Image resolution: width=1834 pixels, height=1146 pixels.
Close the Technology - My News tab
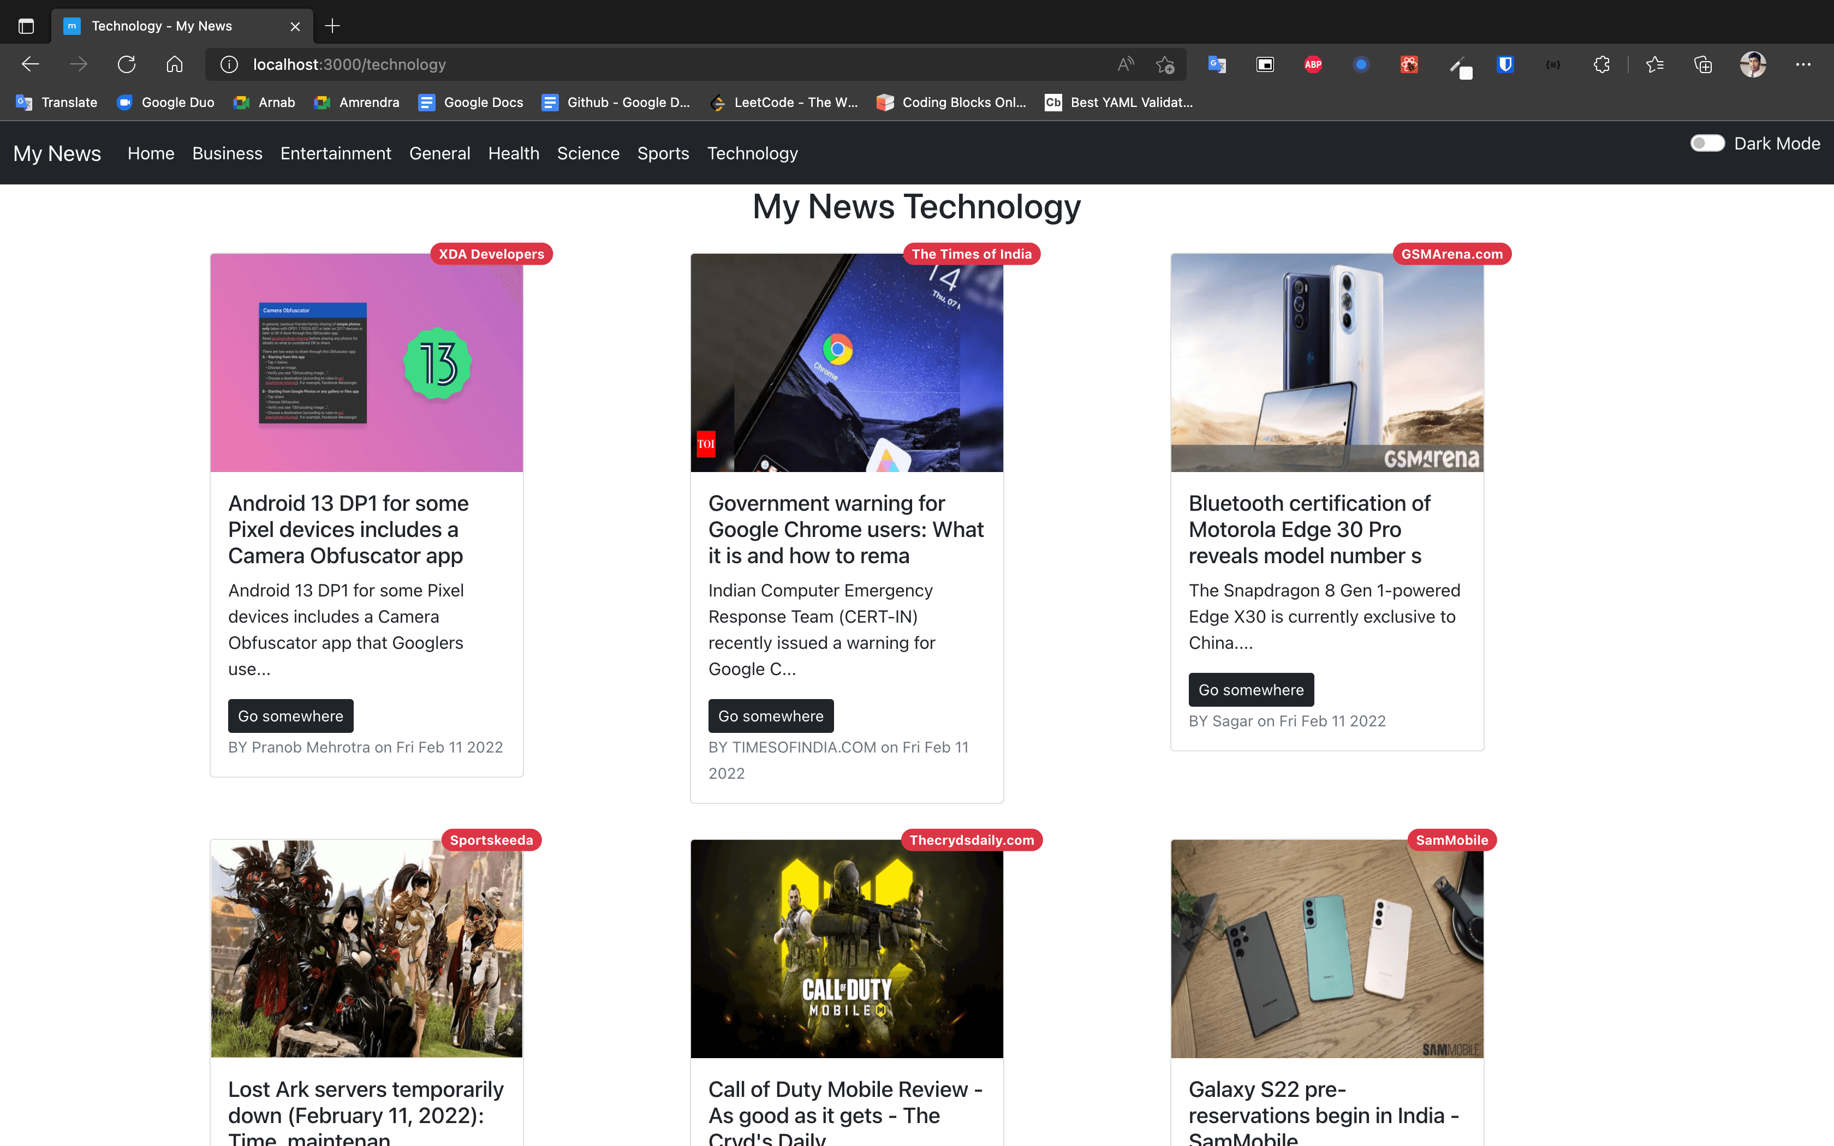pyautogui.click(x=295, y=27)
